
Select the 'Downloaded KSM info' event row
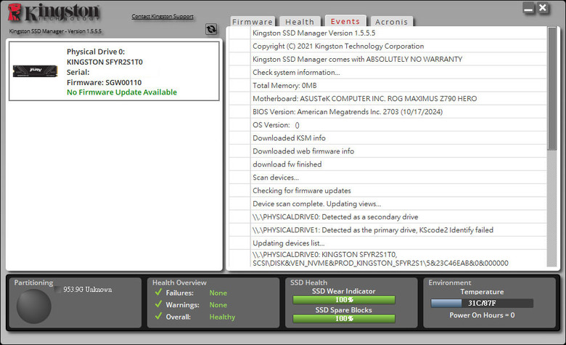coord(387,138)
